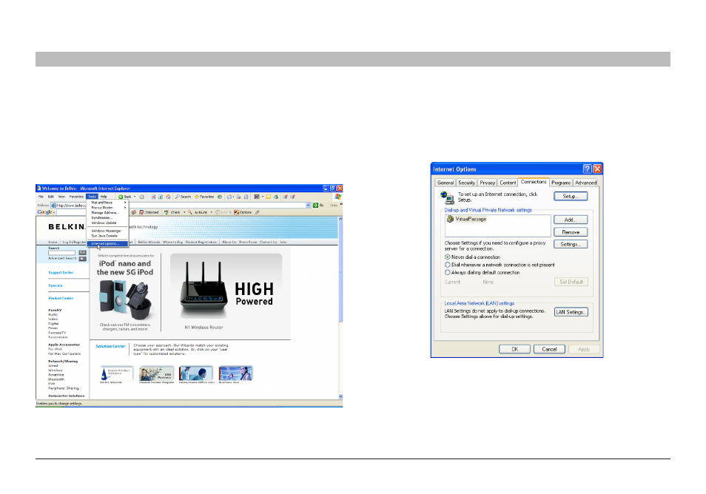The image size is (706, 494).
Task: Click the Print icon in IE toolbar
Action: pyautogui.click(x=239, y=197)
